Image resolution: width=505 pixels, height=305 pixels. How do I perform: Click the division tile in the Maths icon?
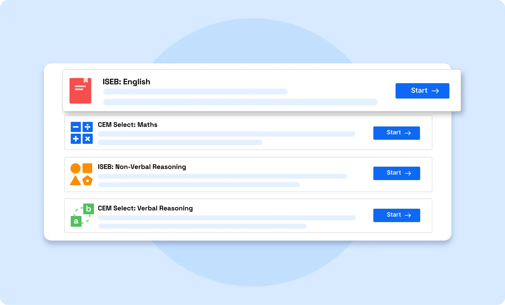tap(88, 127)
